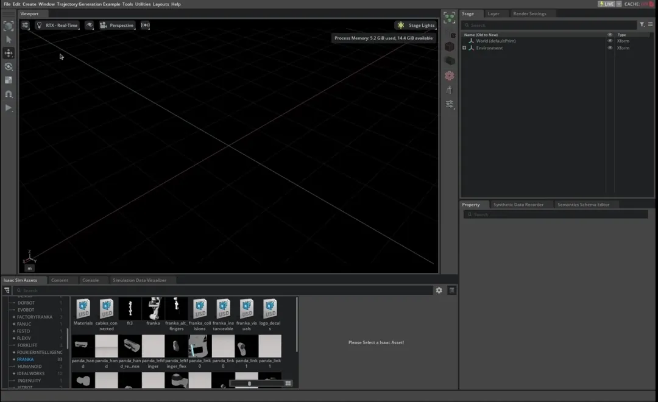Adjust the thumbnail size slider in asset browser
658x402 pixels.
pos(250,383)
